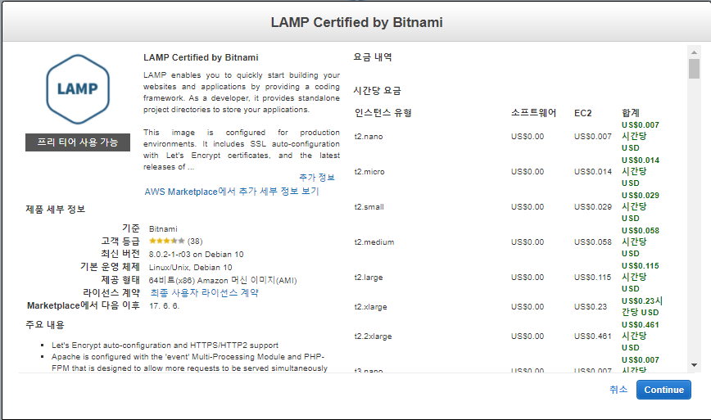Click the t2.large instance type row

tap(507, 278)
